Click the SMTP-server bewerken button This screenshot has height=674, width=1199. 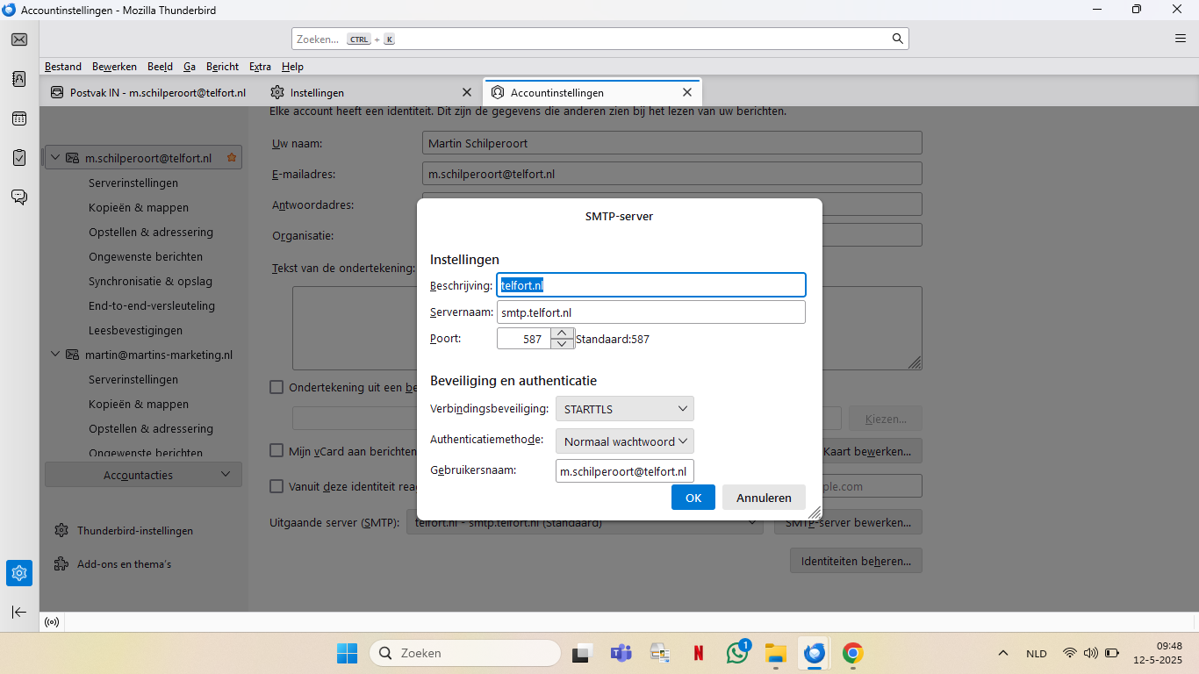coord(848,522)
